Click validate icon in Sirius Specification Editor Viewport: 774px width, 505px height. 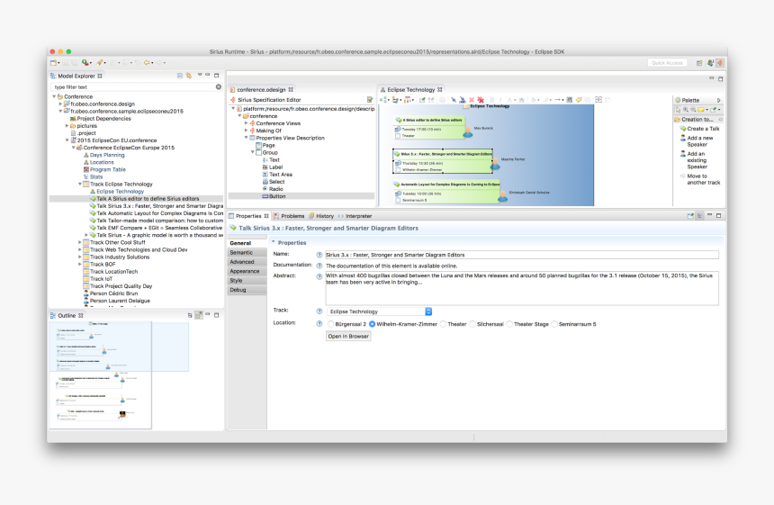tap(369, 100)
